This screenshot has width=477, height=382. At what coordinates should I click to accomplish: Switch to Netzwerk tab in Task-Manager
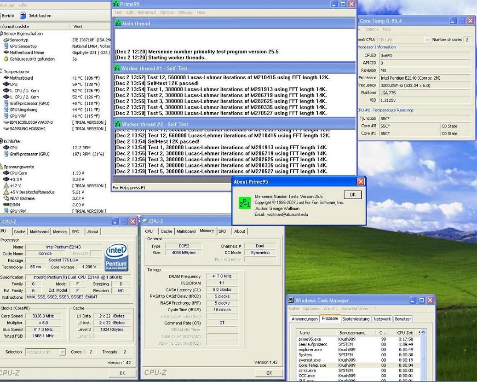click(382, 319)
